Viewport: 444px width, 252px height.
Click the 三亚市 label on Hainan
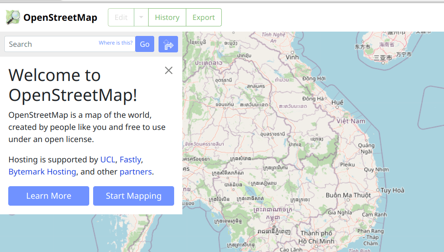click(x=382, y=58)
